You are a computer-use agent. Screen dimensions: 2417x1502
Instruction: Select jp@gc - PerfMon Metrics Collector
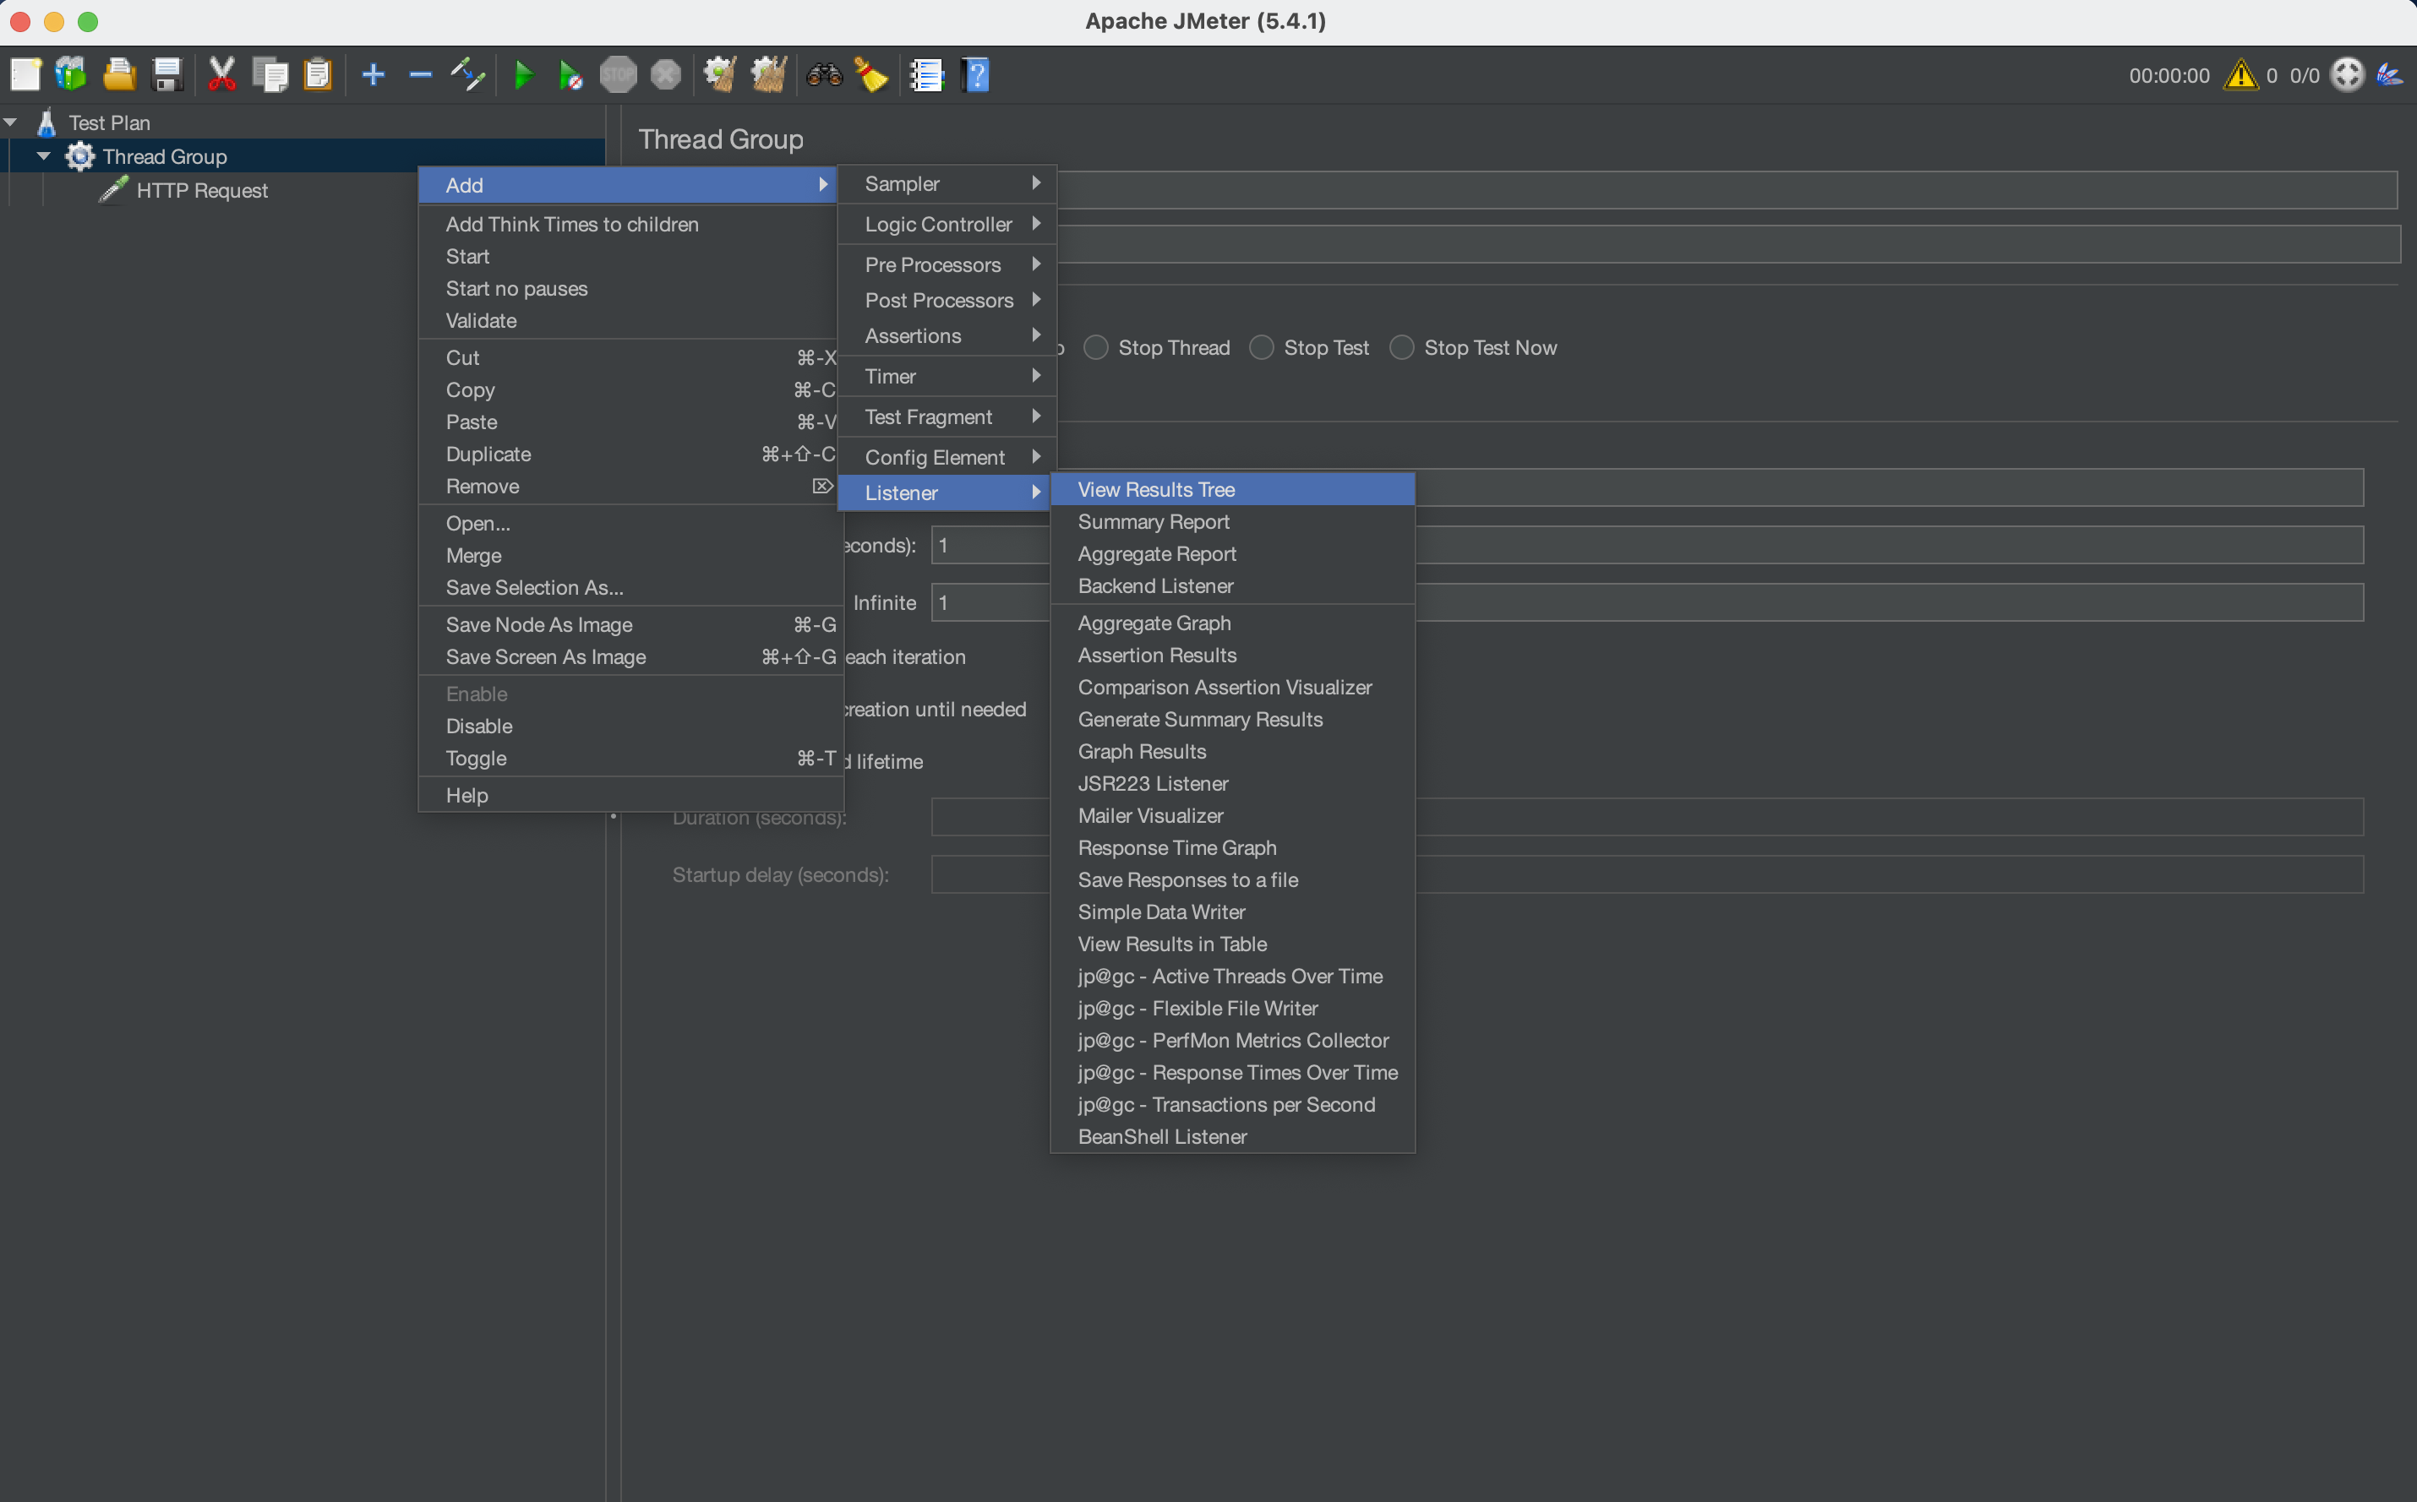1232,1040
